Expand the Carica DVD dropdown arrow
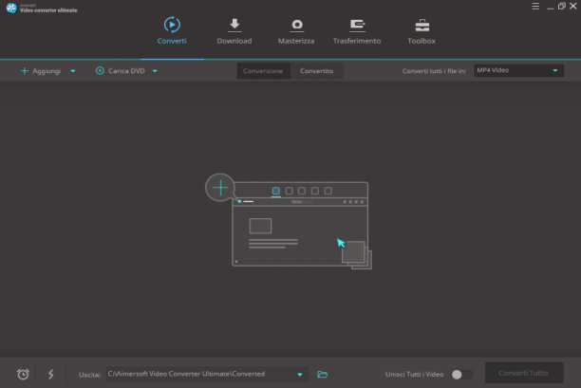This screenshot has height=388, width=581. click(155, 71)
